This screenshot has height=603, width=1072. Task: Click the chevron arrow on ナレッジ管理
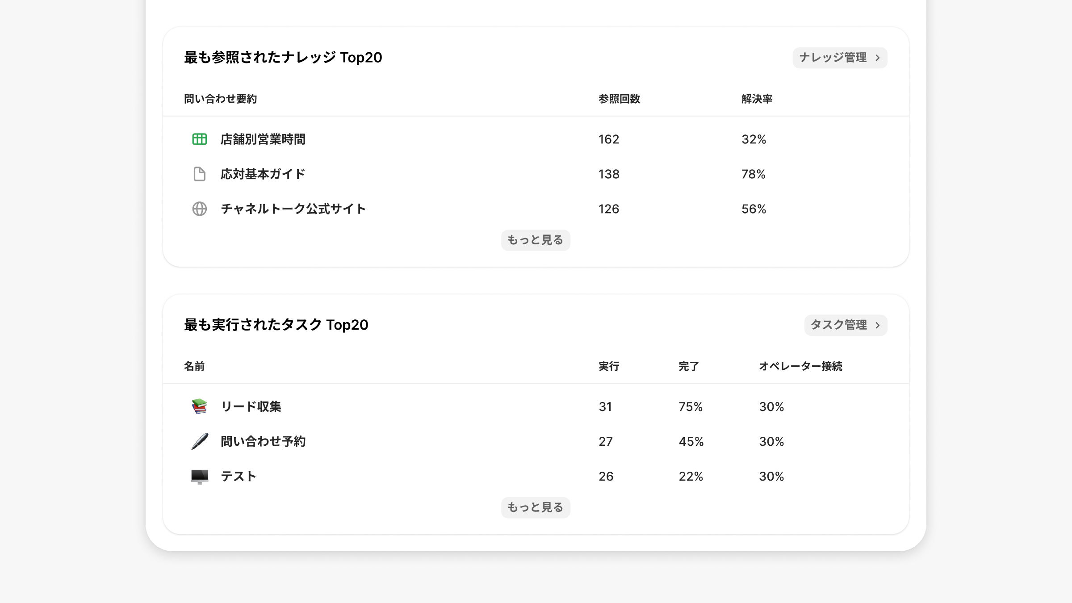(x=878, y=58)
